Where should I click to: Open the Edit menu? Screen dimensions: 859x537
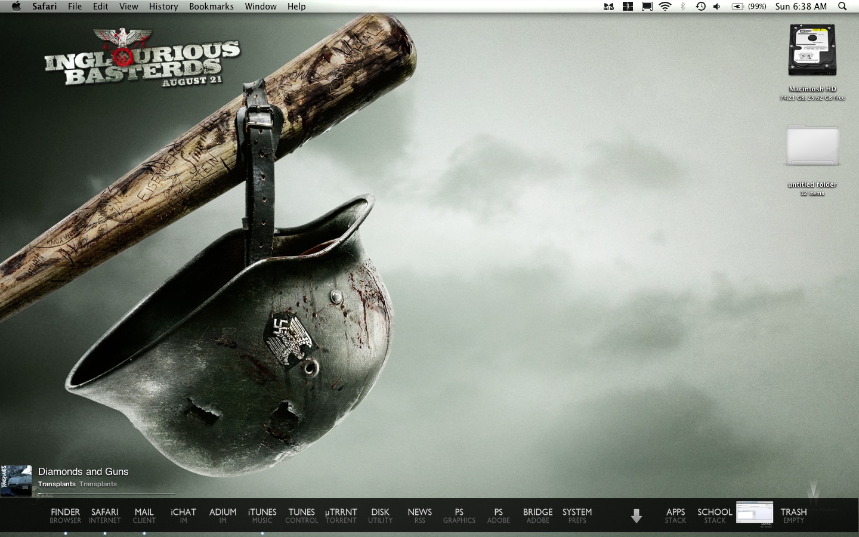coord(101,7)
